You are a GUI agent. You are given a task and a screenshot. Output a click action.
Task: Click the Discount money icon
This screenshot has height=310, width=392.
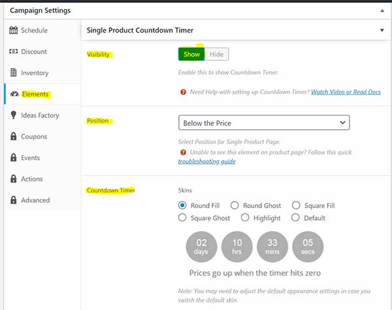pyautogui.click(x=14, y=51)
